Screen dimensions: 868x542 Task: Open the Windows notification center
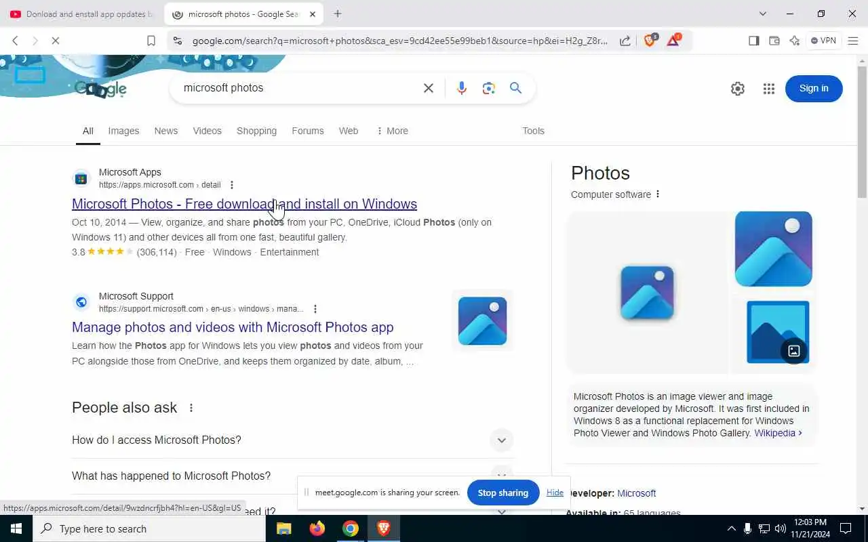point(845,528)
